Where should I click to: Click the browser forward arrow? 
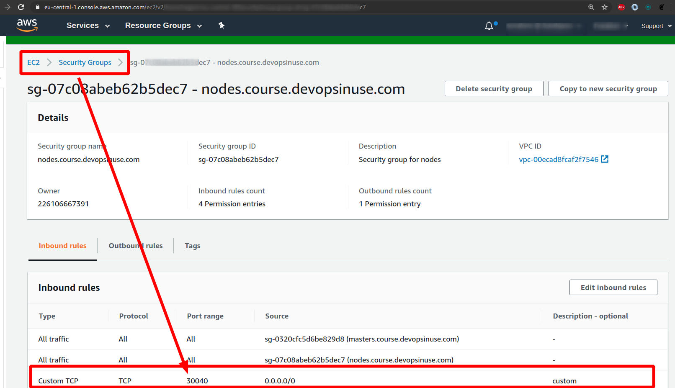coord(7,7)
